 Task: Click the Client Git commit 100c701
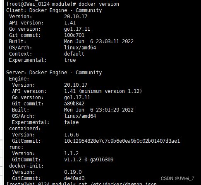click(74, 35)
